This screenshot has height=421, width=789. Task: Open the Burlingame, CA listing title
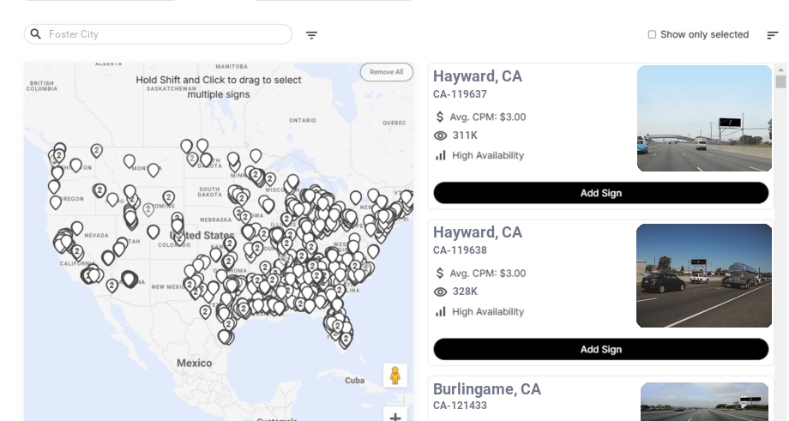point(486,389)
